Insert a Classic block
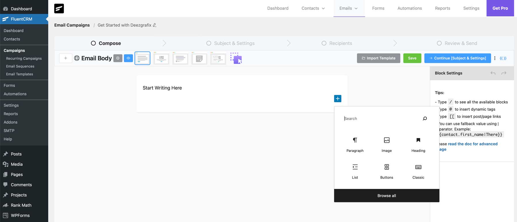The height and width of the screenshot is (222, 517). [x=418, y=171]
